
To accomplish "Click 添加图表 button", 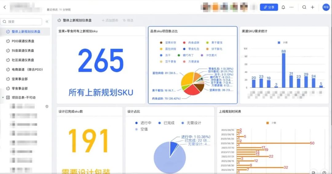I will click(110, 20).
